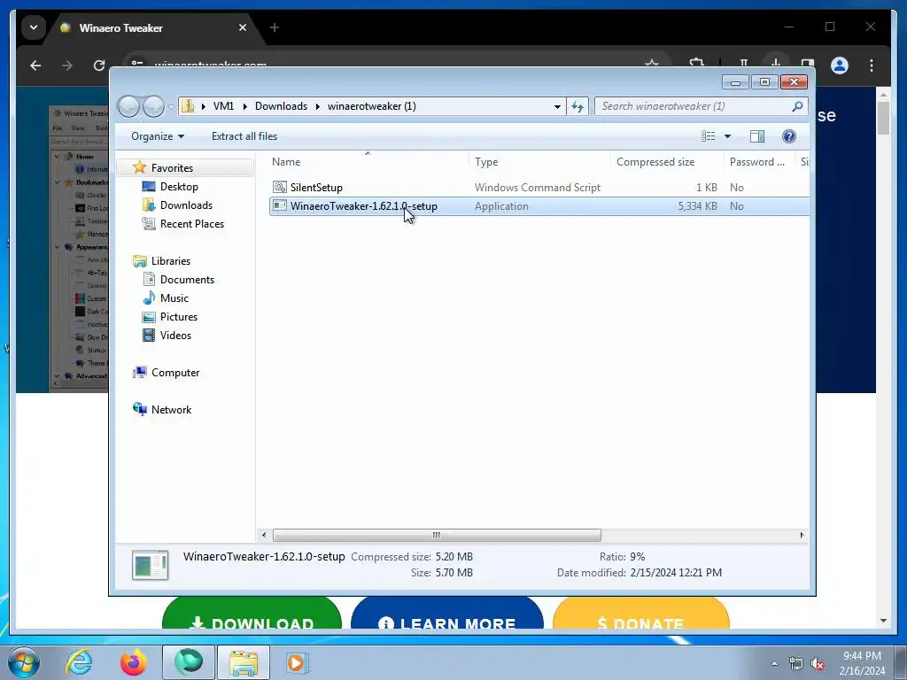
Task: Go forward using Explorer's forward arrow
Action: (153, 106)
